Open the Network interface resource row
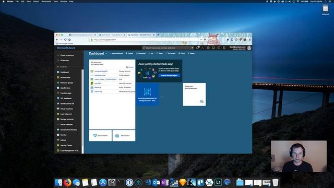This screenshot has height=188, width=334. tap(112, 84)
